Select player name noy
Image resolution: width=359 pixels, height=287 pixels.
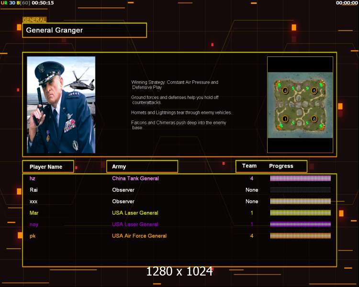pos(34,224)
